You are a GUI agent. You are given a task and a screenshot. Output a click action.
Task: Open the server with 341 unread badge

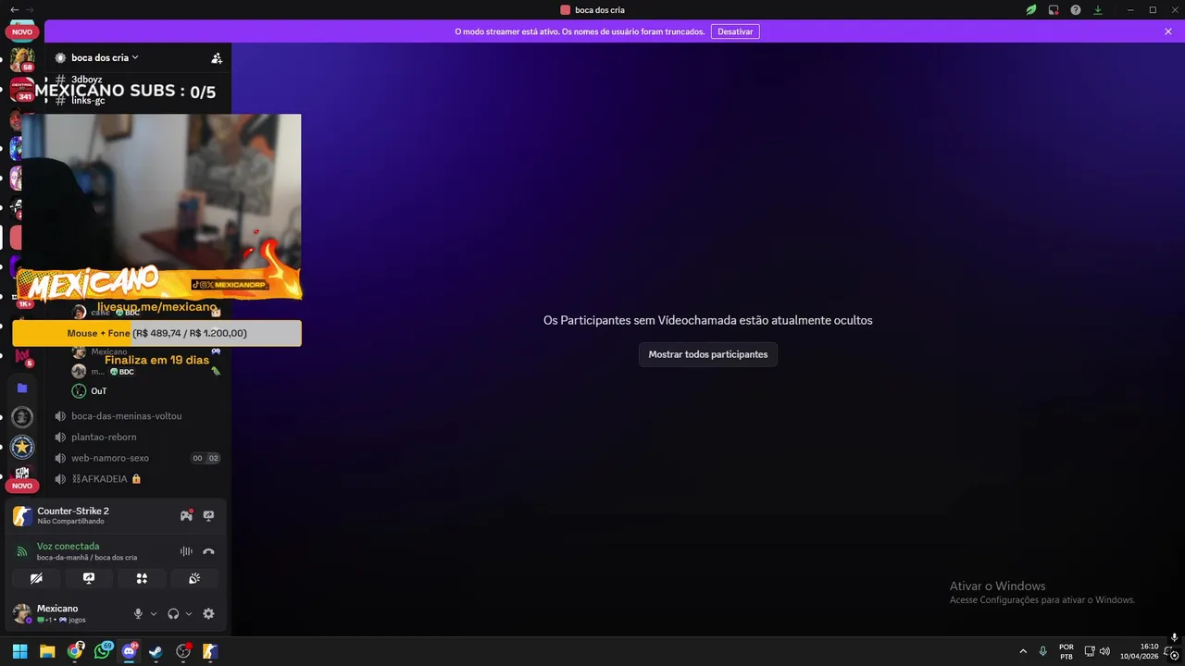pyautogui.click(x=22, y=89)
